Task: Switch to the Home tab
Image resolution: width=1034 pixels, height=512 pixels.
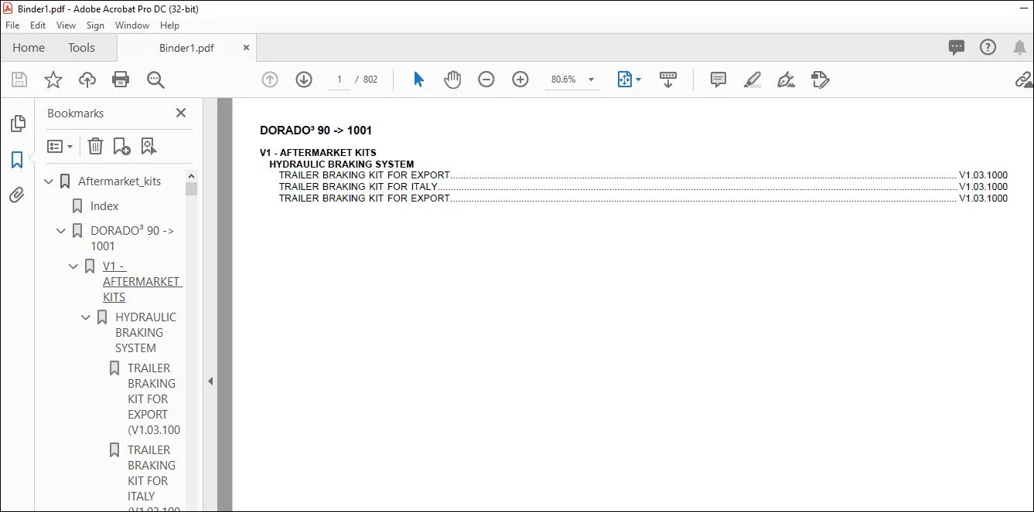Action: 29,47
